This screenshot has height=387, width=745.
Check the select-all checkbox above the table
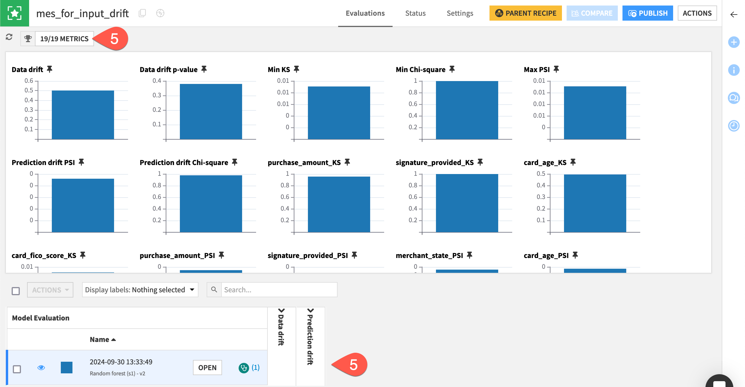click(15, 290)
